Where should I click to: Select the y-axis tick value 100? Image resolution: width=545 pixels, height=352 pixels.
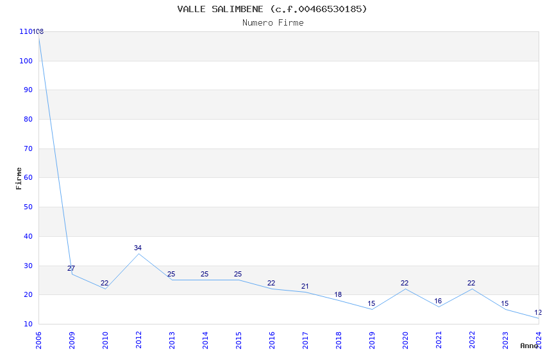coord(26,61)
